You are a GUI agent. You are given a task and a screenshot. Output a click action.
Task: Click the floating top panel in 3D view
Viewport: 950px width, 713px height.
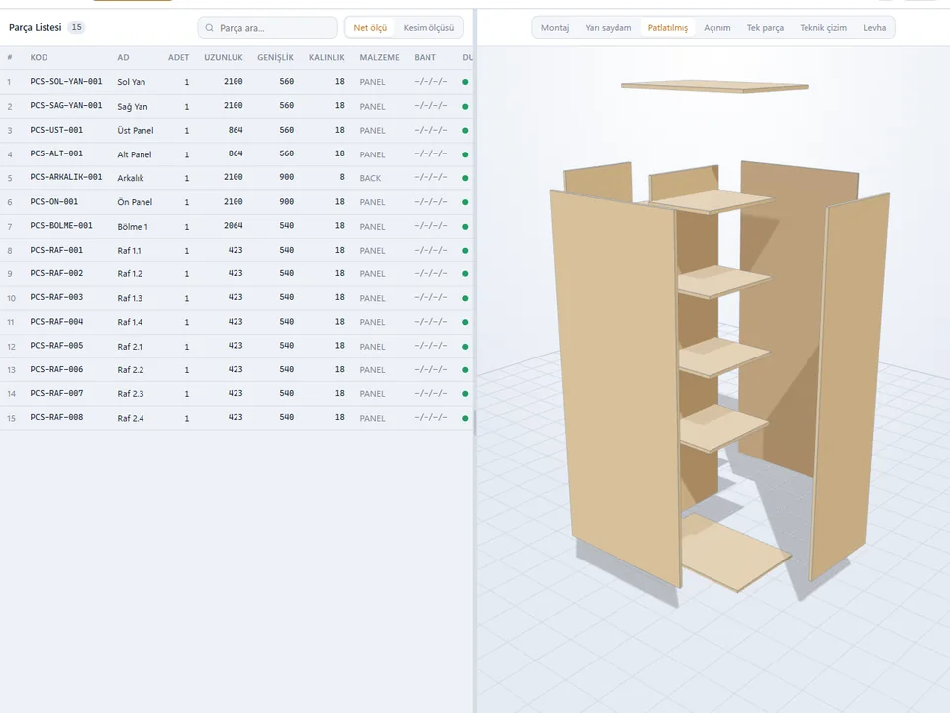tap(714, 87)
